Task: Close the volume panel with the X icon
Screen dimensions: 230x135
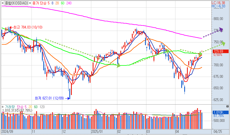Action: (228, 107)
